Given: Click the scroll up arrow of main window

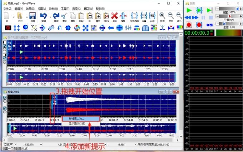Looking at the screenshot, I should coord(181,34).
